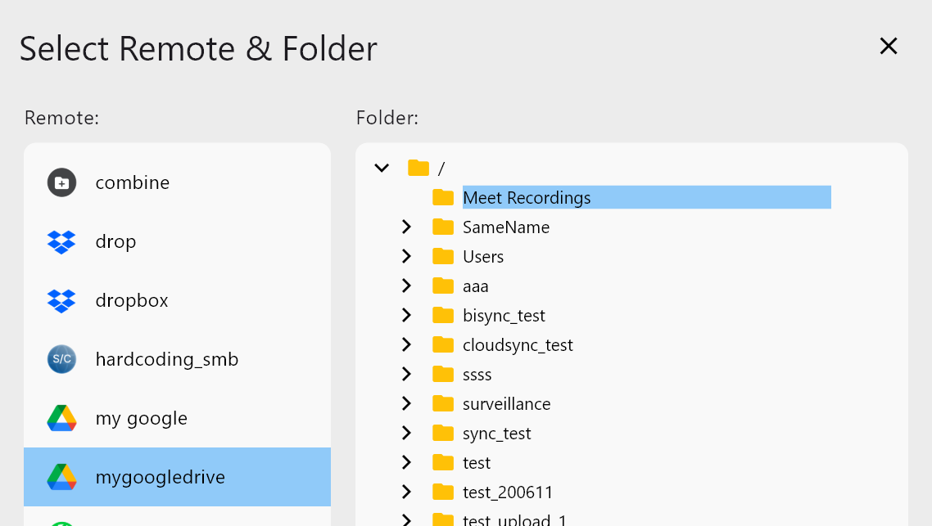The width and height of the screenshot is (932, 526).
Task: Click the S/C icon beside hardcoding_smb
Action: click(61, 359)
